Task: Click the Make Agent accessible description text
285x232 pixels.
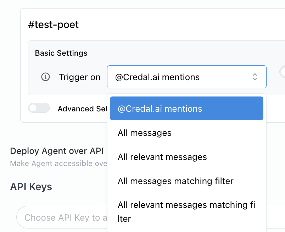Action: [58, 164]
